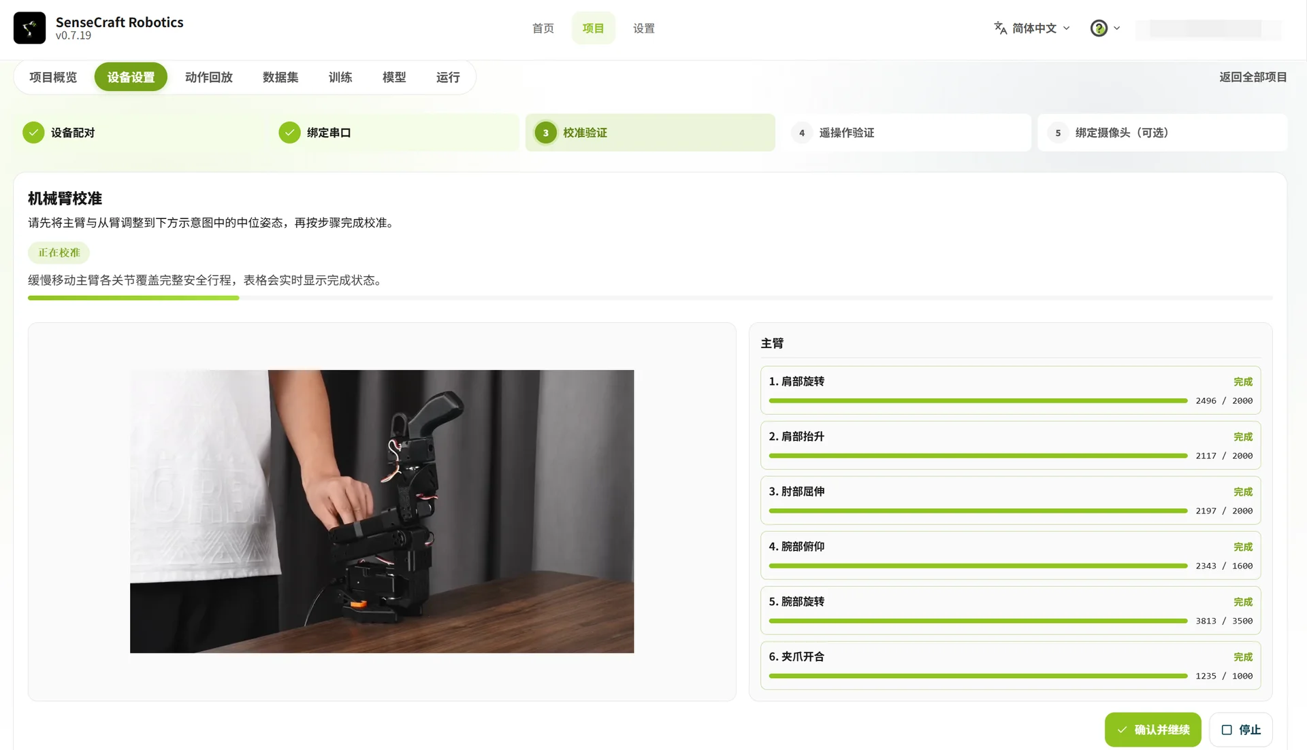Click the 1. 肩部旋转 joint label
Viewport: 1307px width, 750px height.
coord(796,381)
